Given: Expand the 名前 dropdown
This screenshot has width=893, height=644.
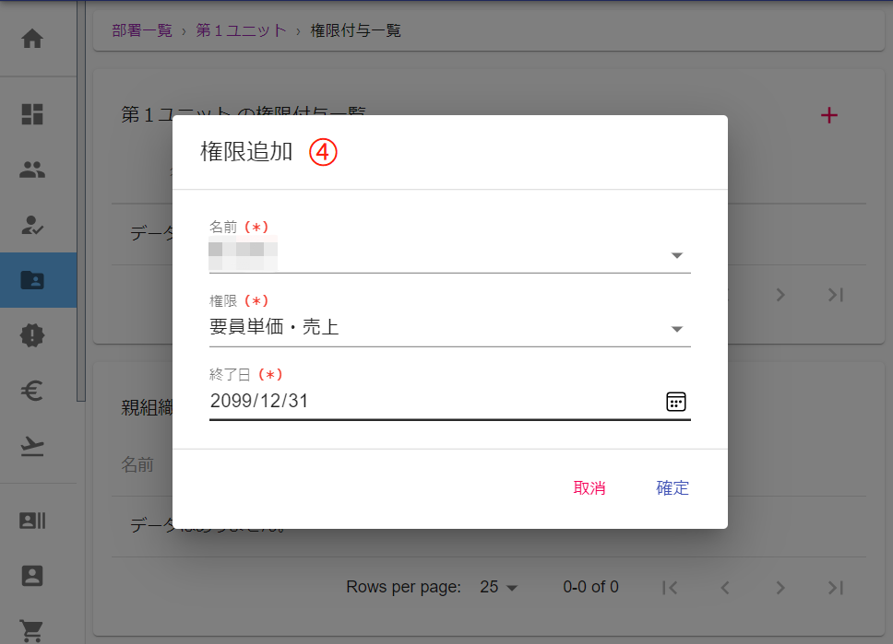Looking at the screenshot, I should [x=676, y=255].
